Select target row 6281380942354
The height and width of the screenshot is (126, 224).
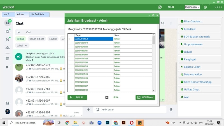tap(94, 55)
